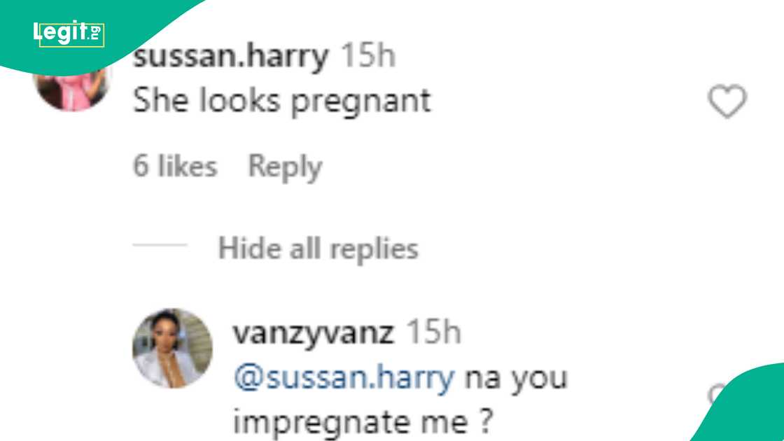Collapse replies using Hide all replies

[319, 248]
